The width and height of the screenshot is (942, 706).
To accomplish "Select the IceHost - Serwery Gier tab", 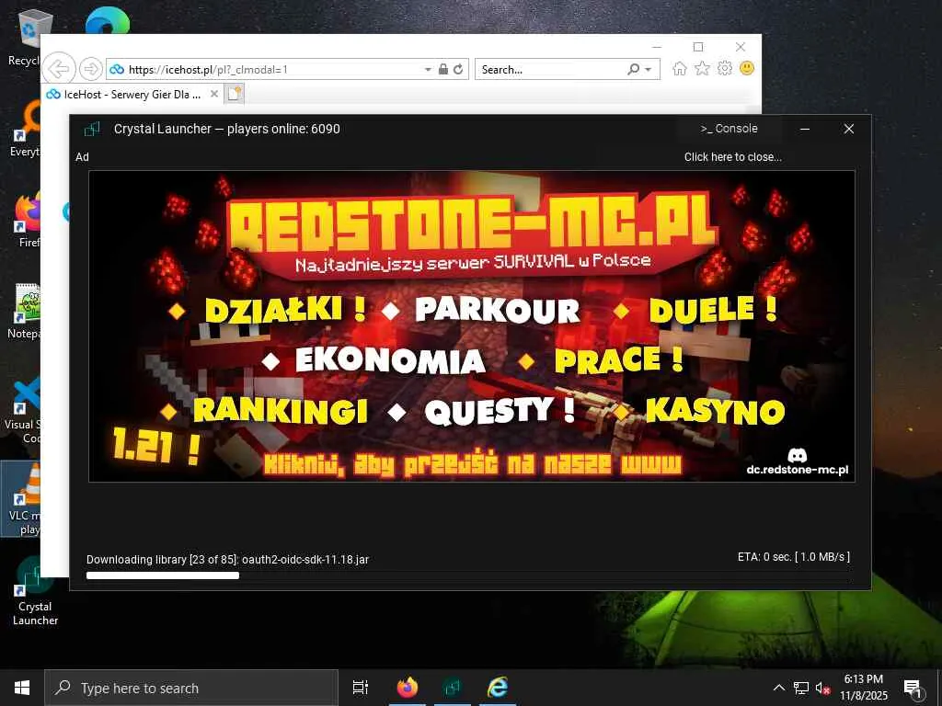I will pos(132,95).
